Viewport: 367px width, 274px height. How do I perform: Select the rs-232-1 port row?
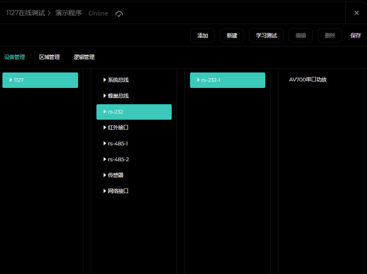point(227,80)
